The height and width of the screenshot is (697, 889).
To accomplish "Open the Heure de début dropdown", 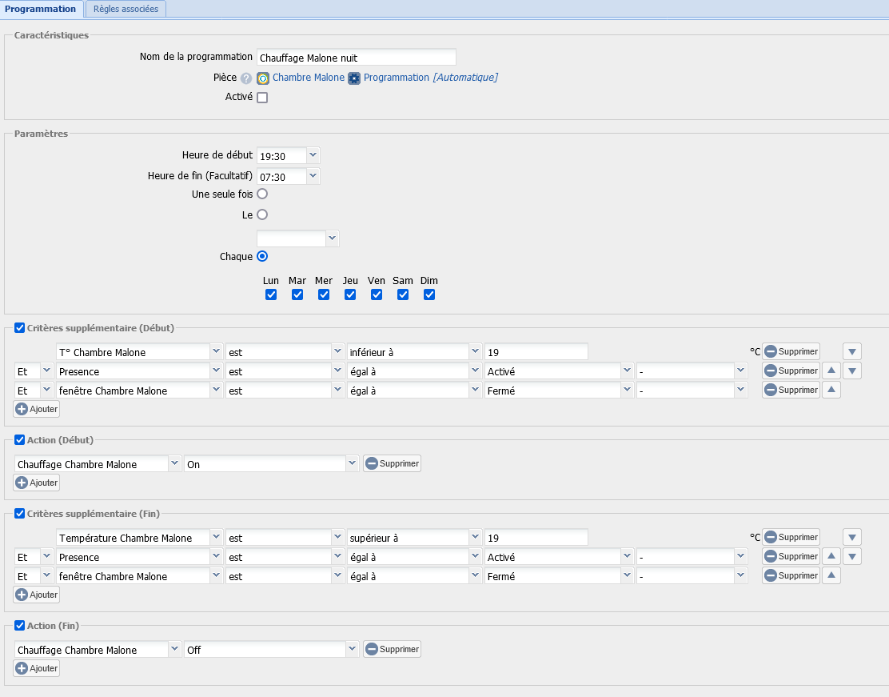I will pyautogui.click(x=313, y=155).
